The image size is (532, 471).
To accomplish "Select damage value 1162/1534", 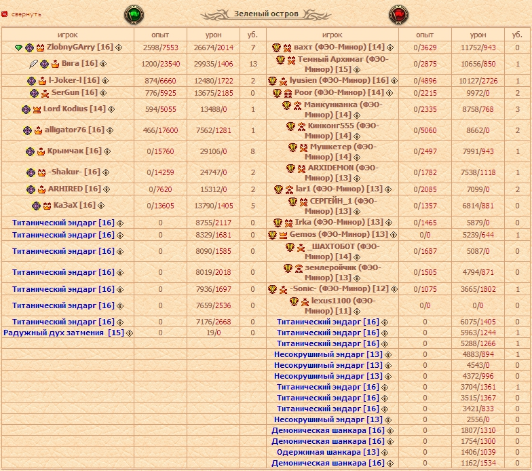I will 478,463.
